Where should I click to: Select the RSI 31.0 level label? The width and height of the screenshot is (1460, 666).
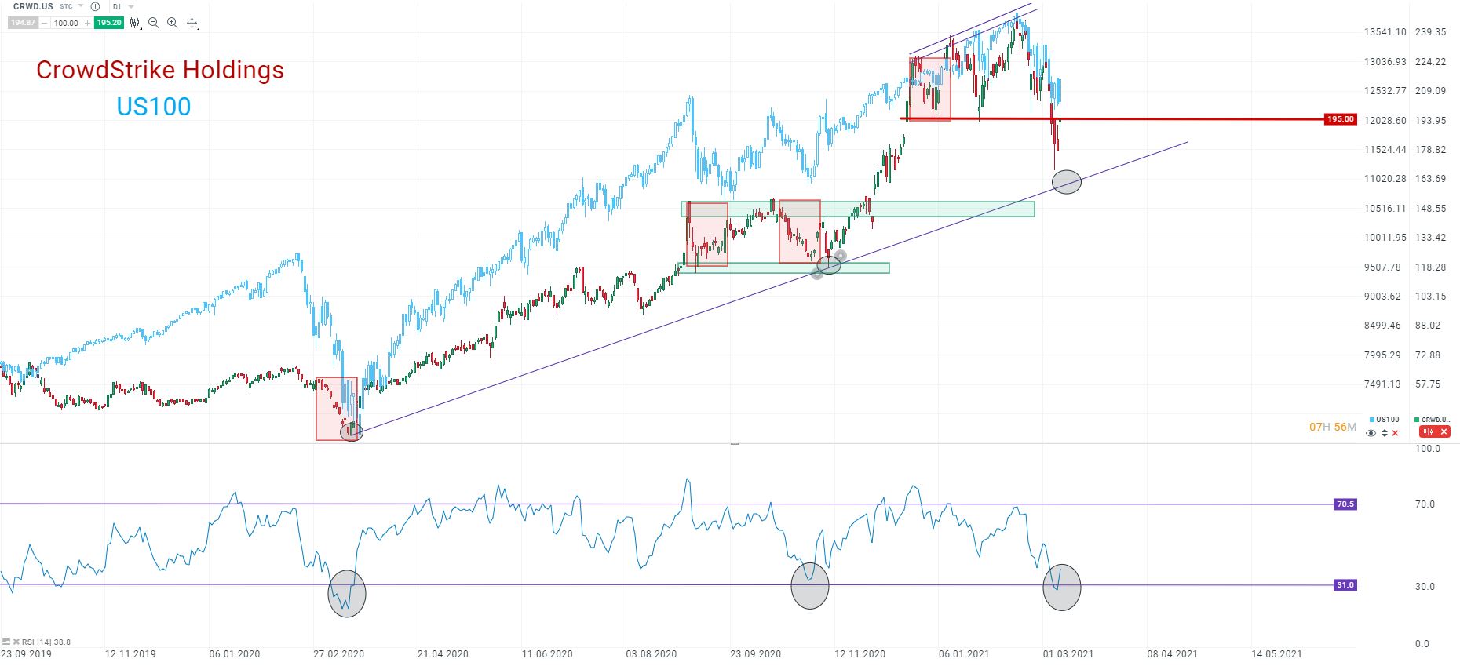pos(1345,585)
